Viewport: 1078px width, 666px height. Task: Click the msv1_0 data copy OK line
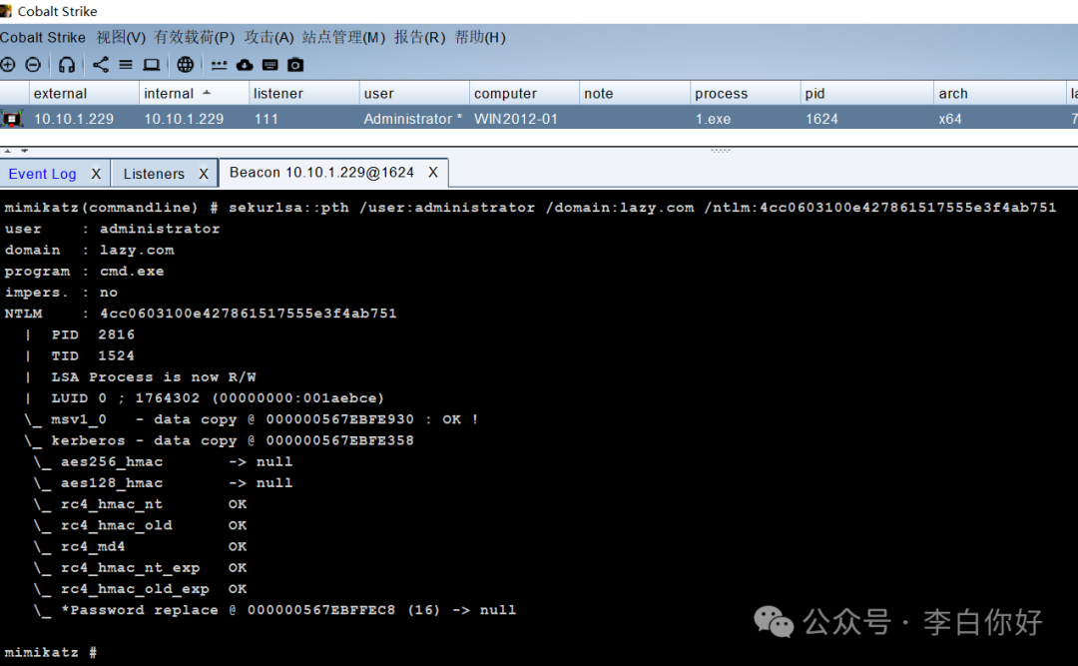coord(251,419)
